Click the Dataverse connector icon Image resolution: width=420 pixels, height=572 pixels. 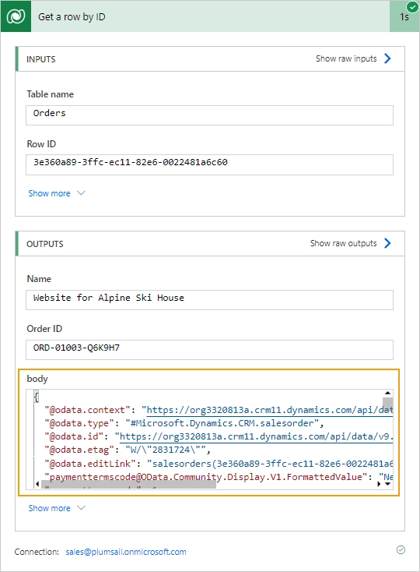point(16,16)
